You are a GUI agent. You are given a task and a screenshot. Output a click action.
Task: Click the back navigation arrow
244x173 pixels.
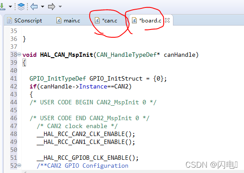[34, 7]
